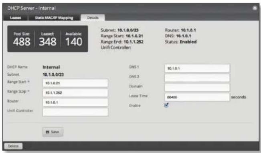
Task: Switch to the Leases tab
Action: (16, 18)
